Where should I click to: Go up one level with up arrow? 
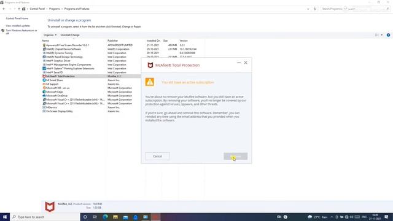click(19, 9)
